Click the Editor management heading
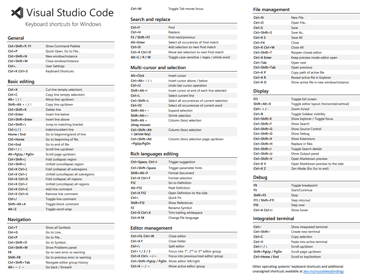 pos(151,228)
